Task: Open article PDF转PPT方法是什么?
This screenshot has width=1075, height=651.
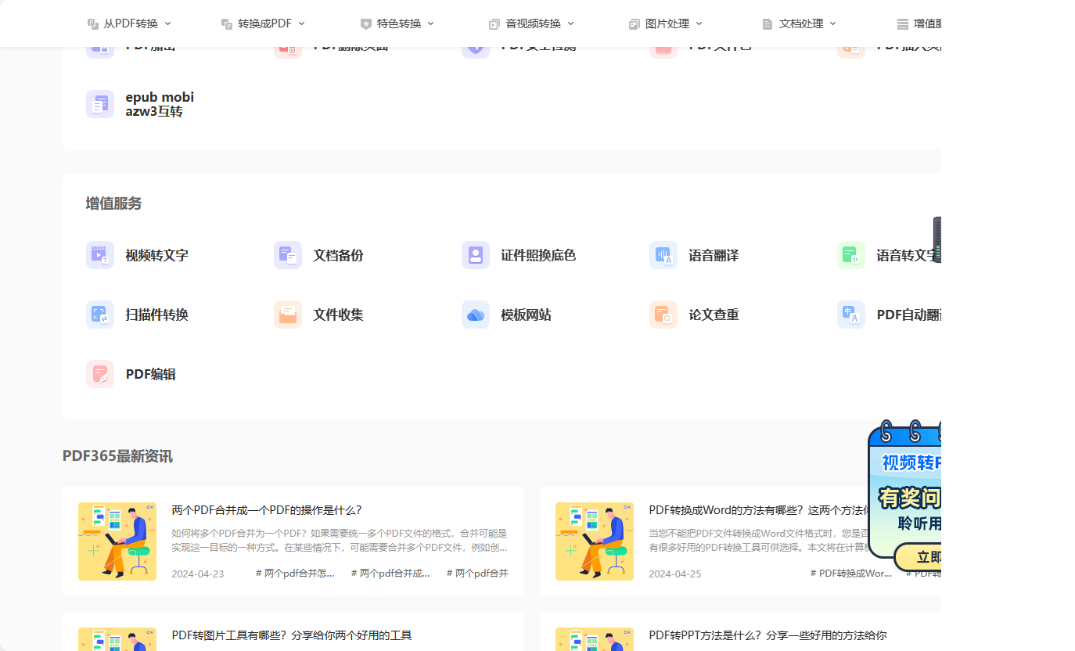Action: tap(768, 635)
